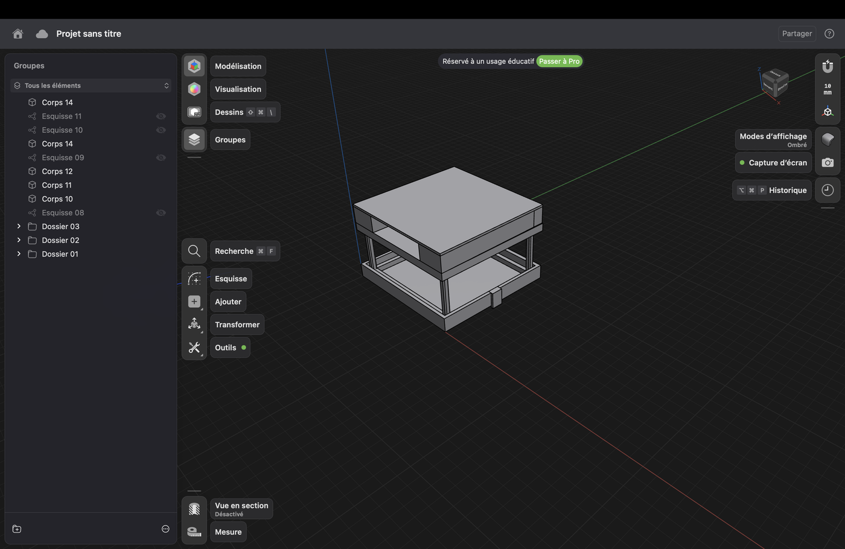Click the Visualisation label
The width and height of the screenshot is (845, 549).
pyautogui.click(x=238, y=89)
